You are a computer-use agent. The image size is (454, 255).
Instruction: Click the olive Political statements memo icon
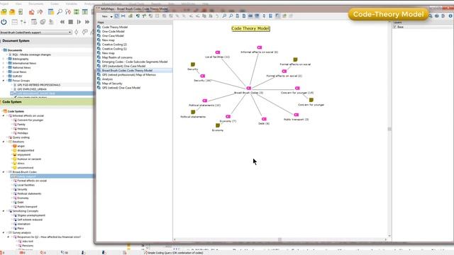(193, 112)
